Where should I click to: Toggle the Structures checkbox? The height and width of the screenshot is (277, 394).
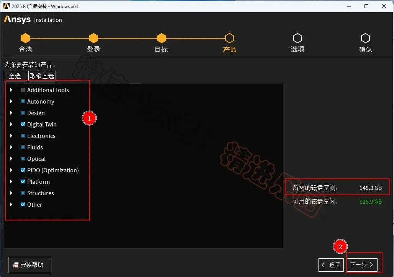click(x=23, y=193)
